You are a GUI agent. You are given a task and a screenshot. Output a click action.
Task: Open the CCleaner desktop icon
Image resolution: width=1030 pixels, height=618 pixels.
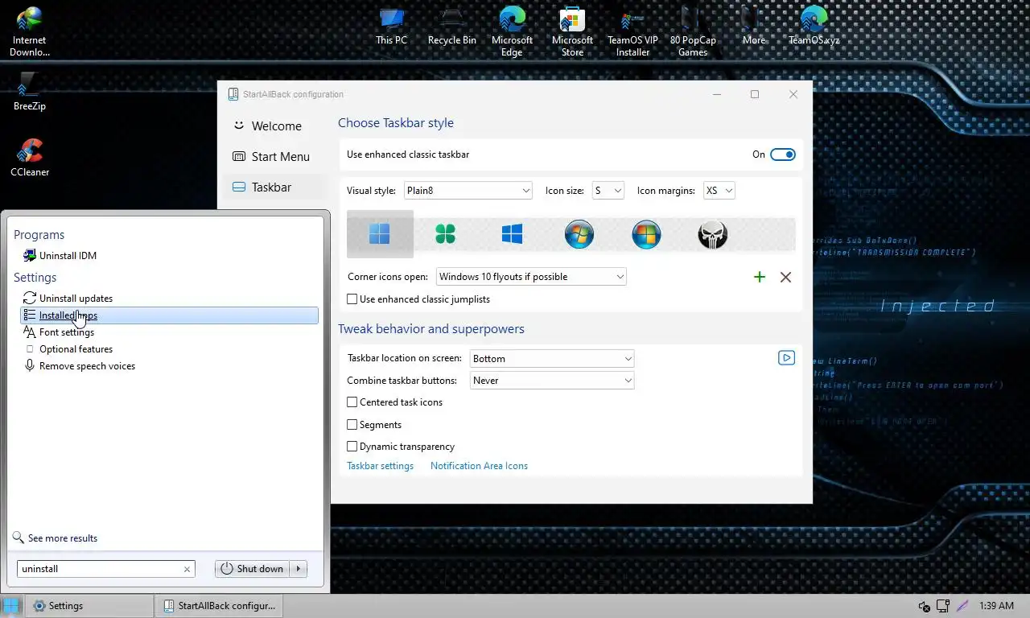(x=29, y=157)
